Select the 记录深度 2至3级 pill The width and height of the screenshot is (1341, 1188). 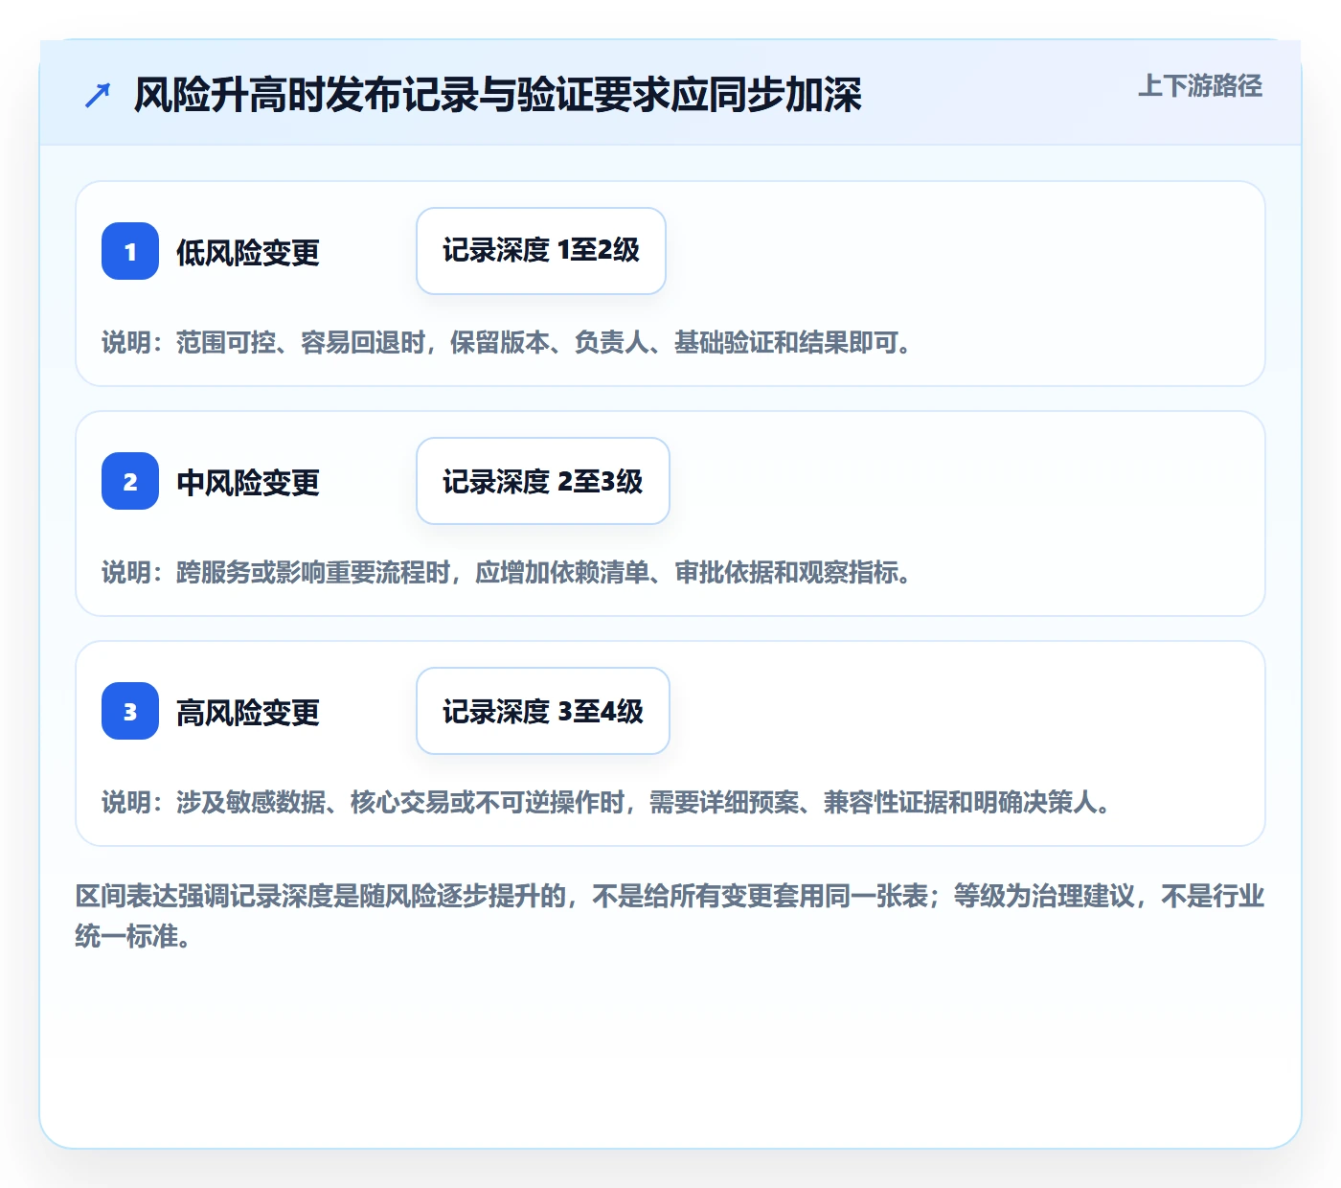pyautogui.click(x=543, y=481)
